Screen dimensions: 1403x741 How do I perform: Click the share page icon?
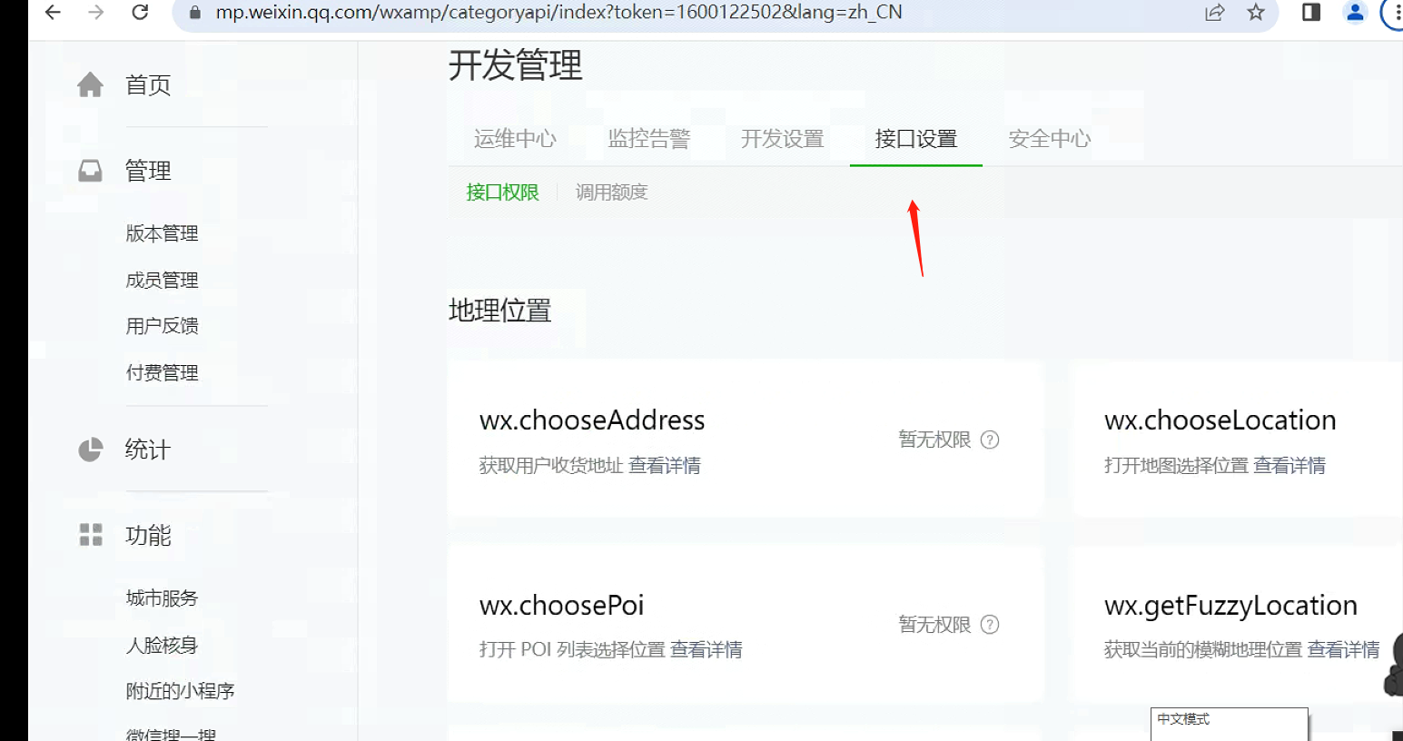[x=1215, y=12]
